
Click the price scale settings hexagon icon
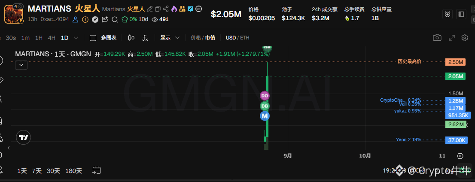point(460,156)
